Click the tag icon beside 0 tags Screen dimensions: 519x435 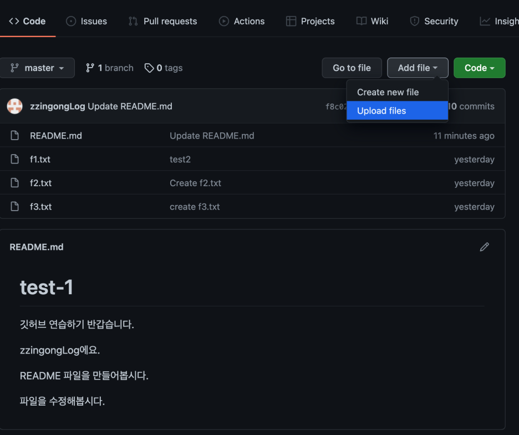(x=149, y=68)
